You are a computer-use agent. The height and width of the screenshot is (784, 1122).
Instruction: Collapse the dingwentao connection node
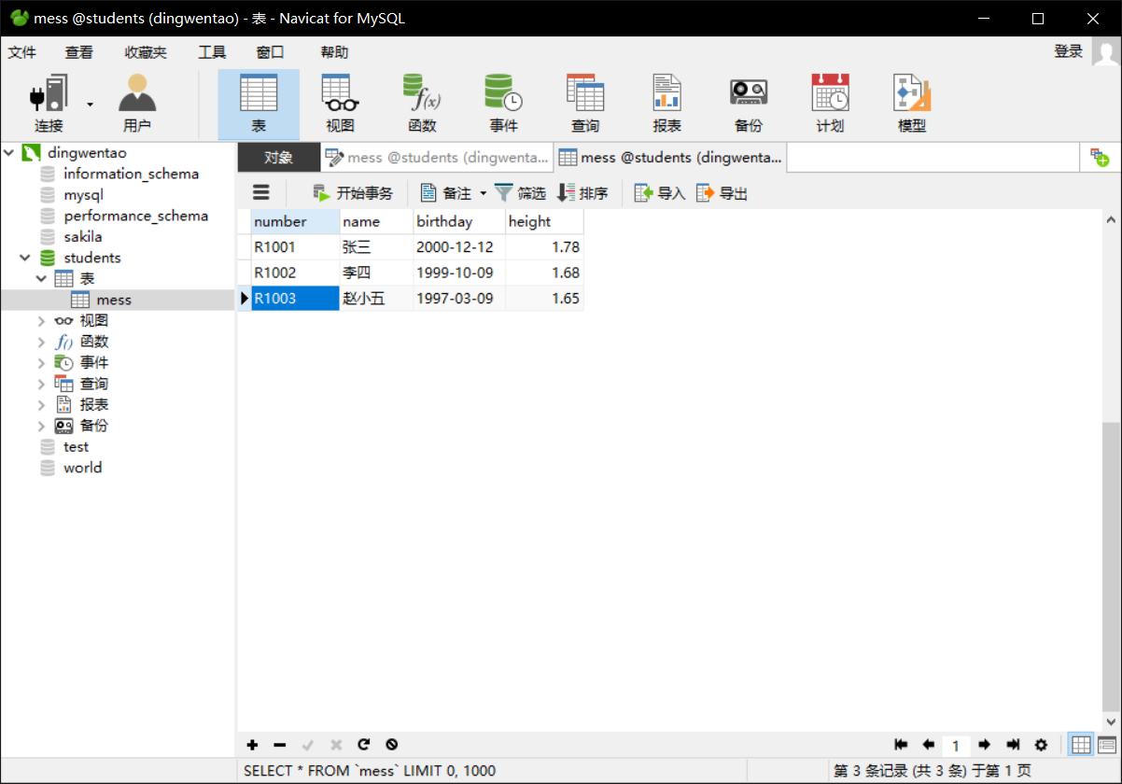9,152
